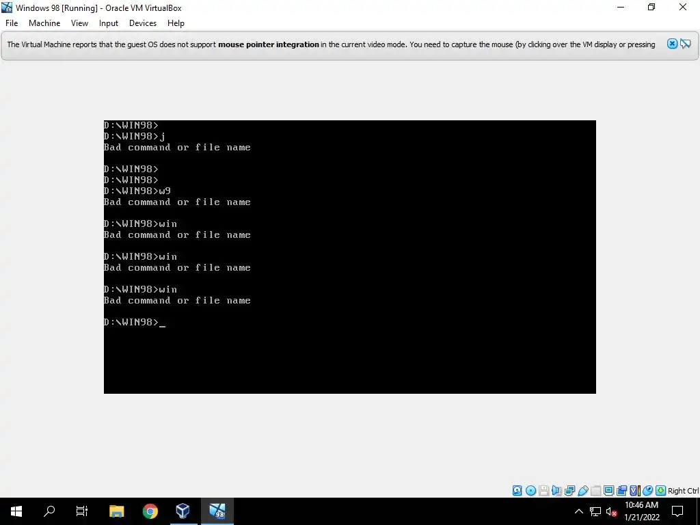Screen dimensions: 700x525
Task: Open the File menu
Action: click(12, 23)
